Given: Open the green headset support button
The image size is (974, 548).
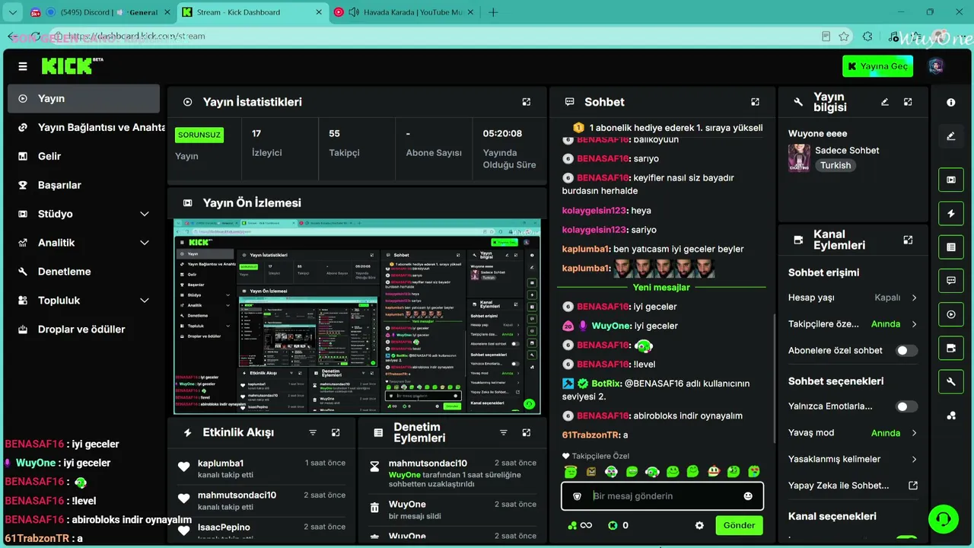Looking at the screenshot, I should point(944,519).
